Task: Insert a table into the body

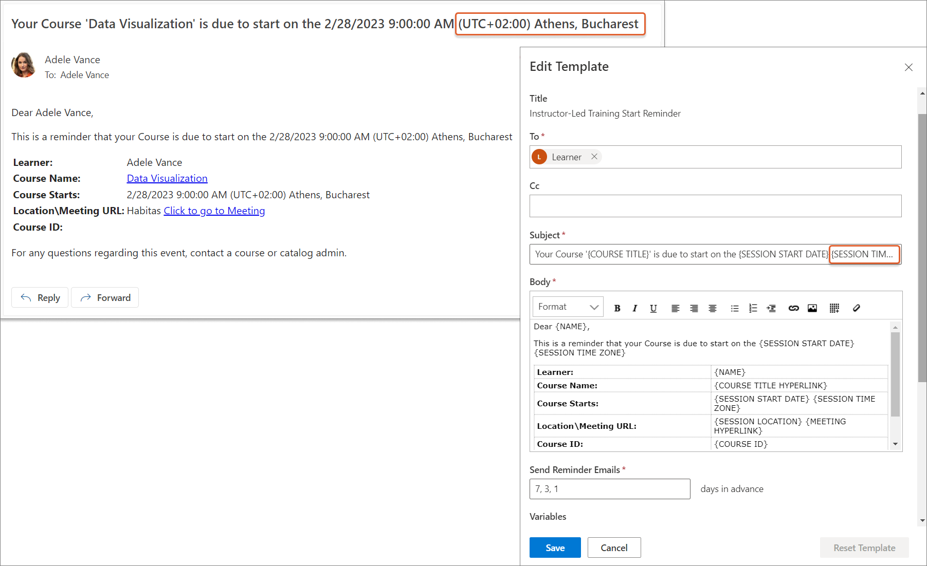Action: tap(834, 308)
